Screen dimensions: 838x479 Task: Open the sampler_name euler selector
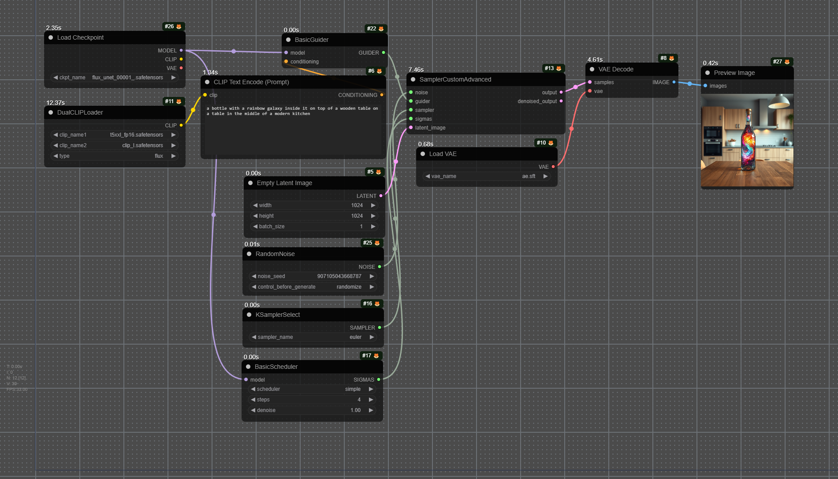[313, 337]
